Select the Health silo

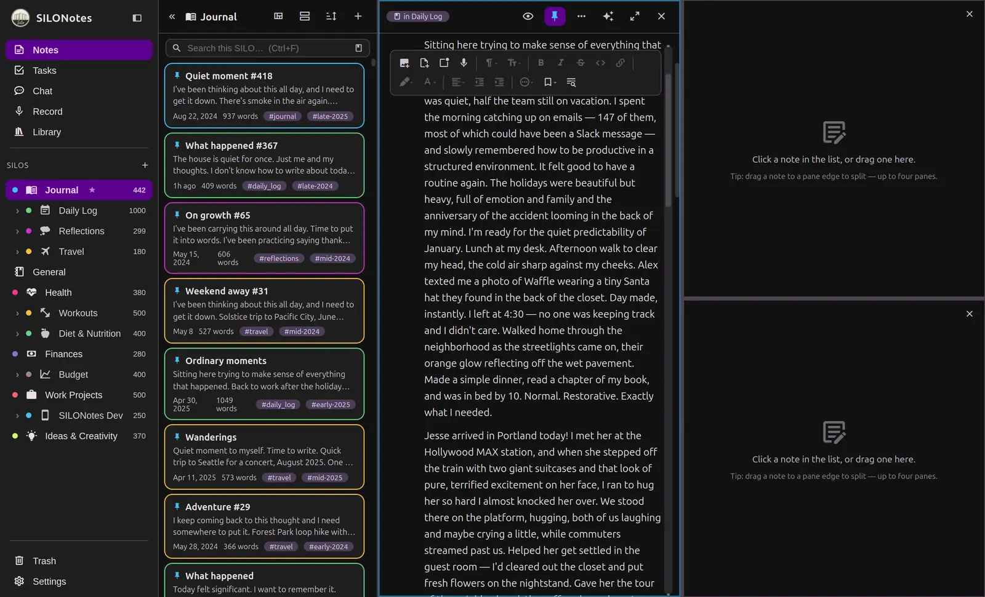pyautogui.click(x=79, y=293)
